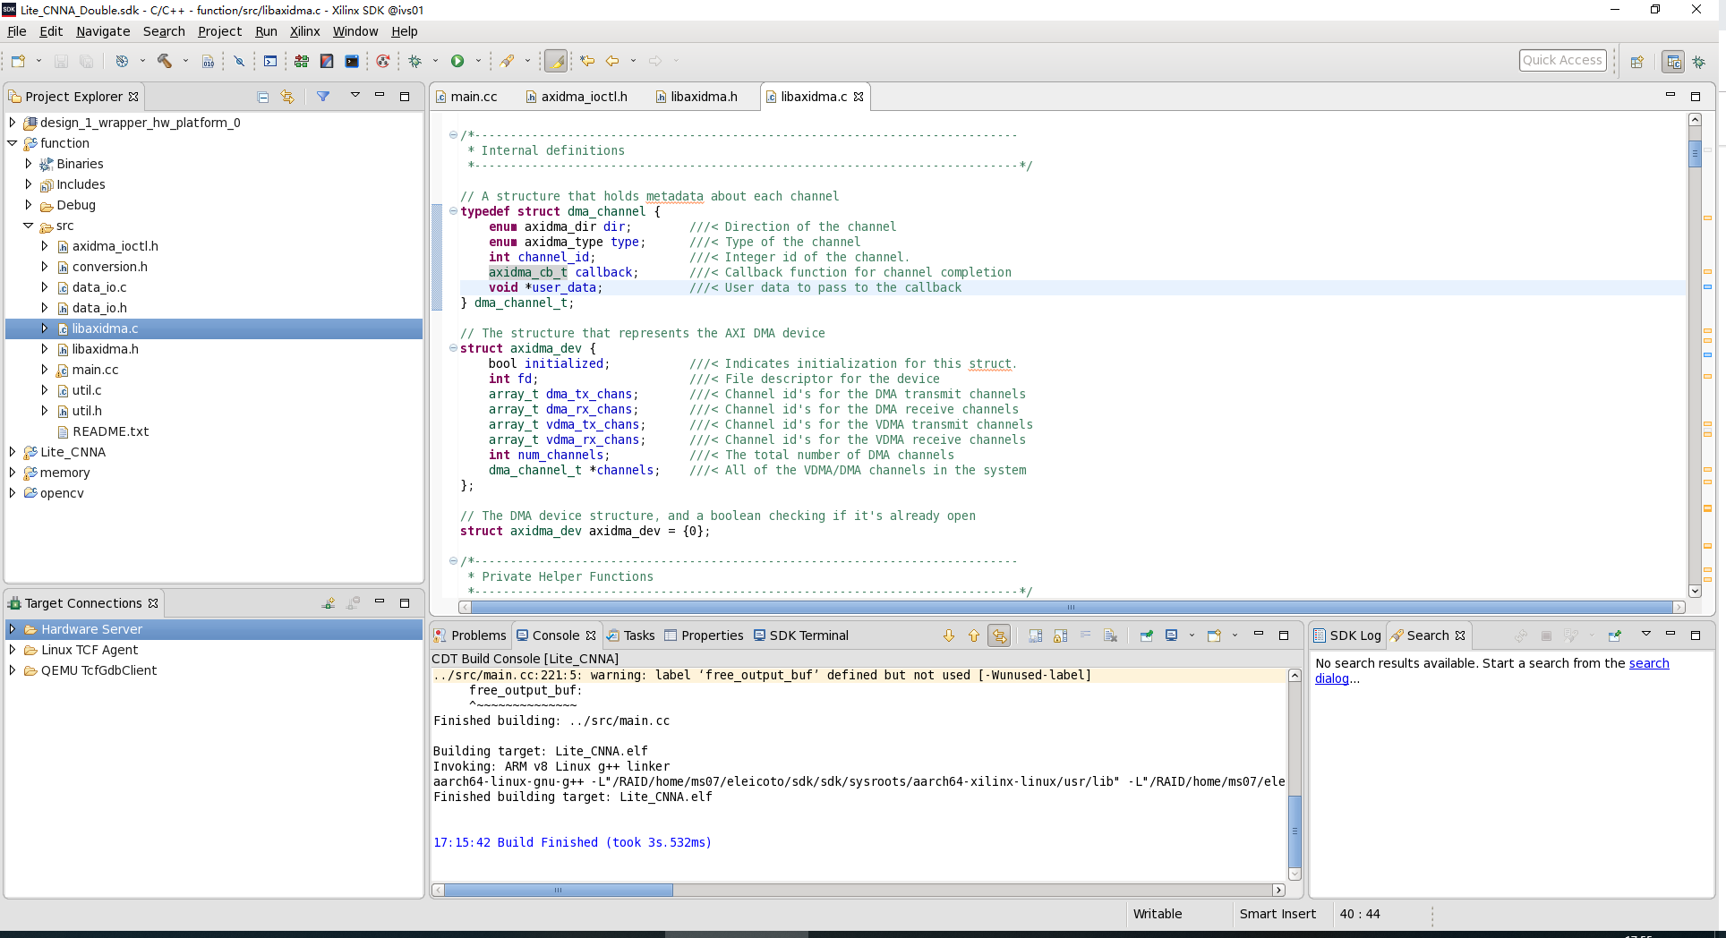Image resolution: width=1726 pixels, height=938 pixels.
Task: Expand the Lite_CNNA project
Action: [x=12, y=452]
